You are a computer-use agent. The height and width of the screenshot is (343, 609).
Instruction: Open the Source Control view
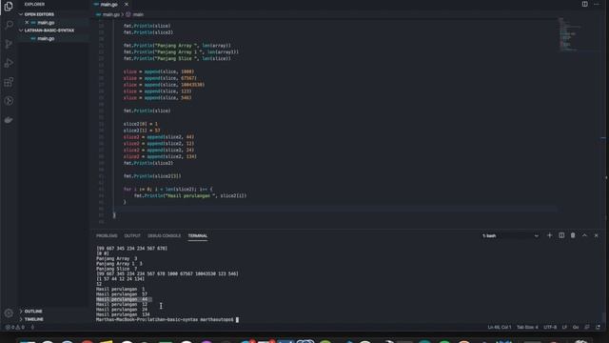click(x=9, y=44)
